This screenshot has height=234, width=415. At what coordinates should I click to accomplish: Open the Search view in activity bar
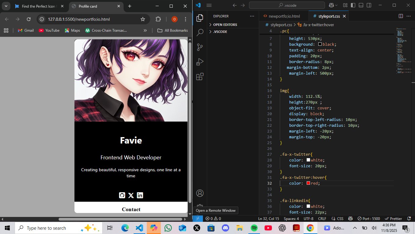point(200,33)
